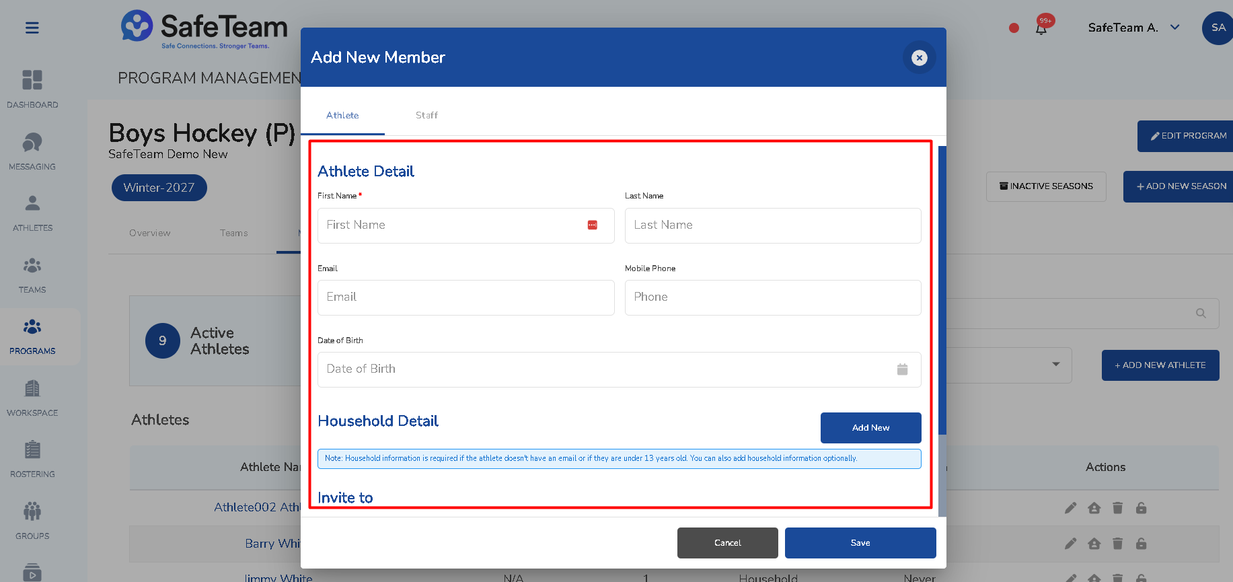Screen dimensions: 1233x582
Task: Click Add New Season button
Action: coord(1179,186)
